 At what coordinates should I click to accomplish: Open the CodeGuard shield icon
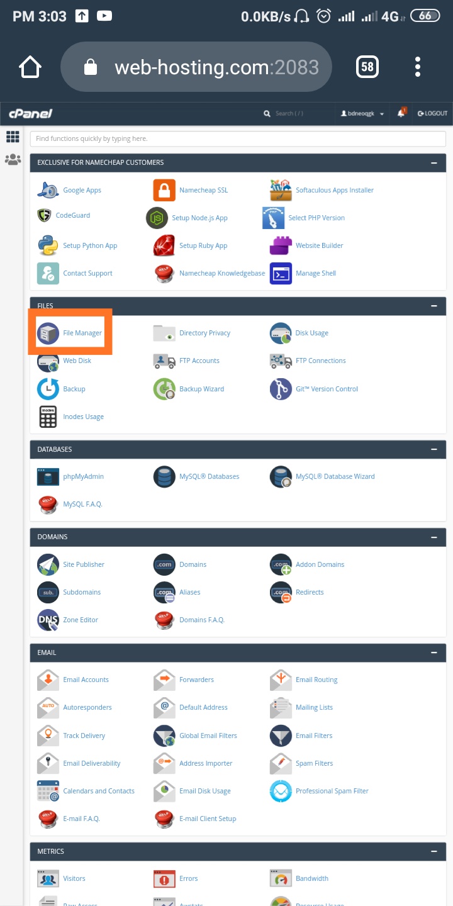tap(44, 215)
